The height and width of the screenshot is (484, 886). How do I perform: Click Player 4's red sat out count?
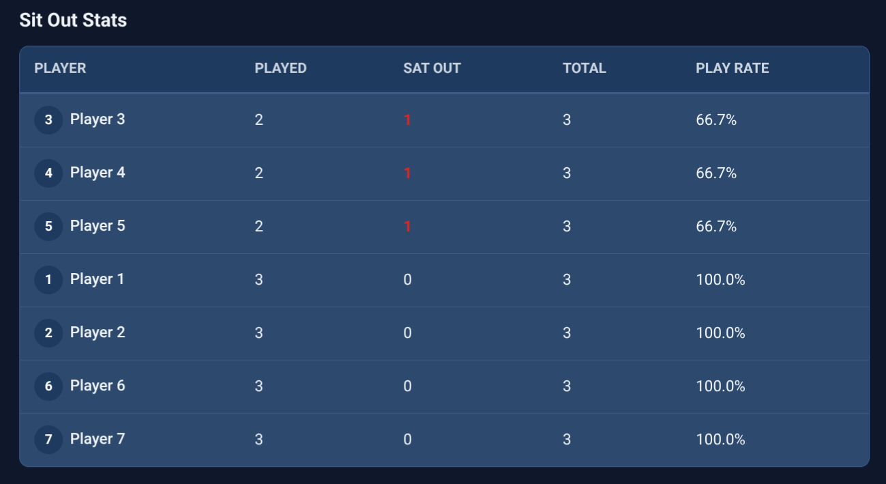tap(407, 173)
